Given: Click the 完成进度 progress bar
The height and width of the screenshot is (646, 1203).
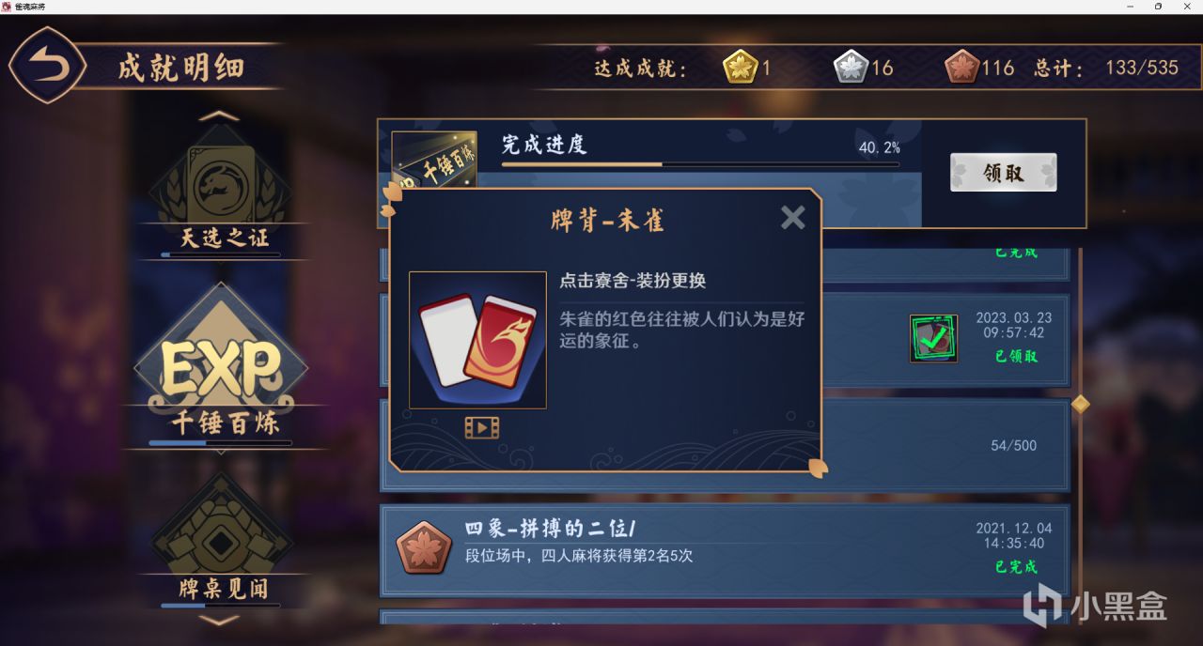Looking at the screenshot, I should 700,164.
